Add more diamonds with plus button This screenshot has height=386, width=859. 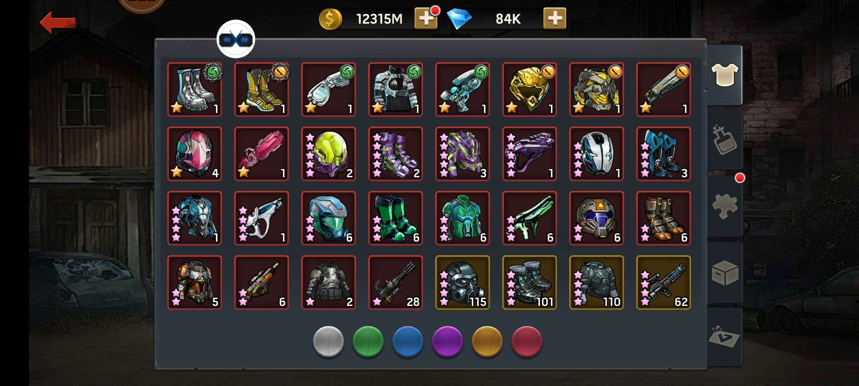click(x=555, y=18)
